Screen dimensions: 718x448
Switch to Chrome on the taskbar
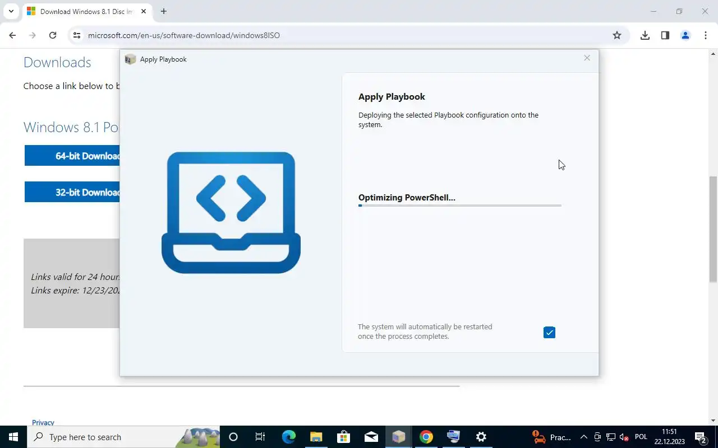tap(426, 437)
